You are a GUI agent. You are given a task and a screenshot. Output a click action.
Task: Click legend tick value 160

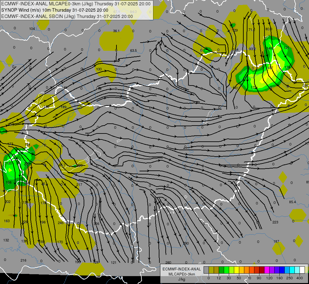(279, 278)
